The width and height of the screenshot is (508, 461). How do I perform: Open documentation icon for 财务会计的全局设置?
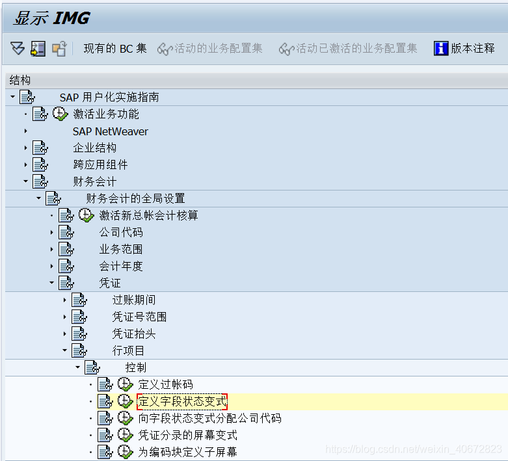53,198
